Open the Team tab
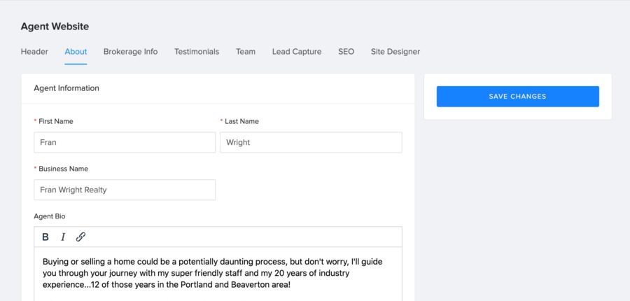 (246, 51)
